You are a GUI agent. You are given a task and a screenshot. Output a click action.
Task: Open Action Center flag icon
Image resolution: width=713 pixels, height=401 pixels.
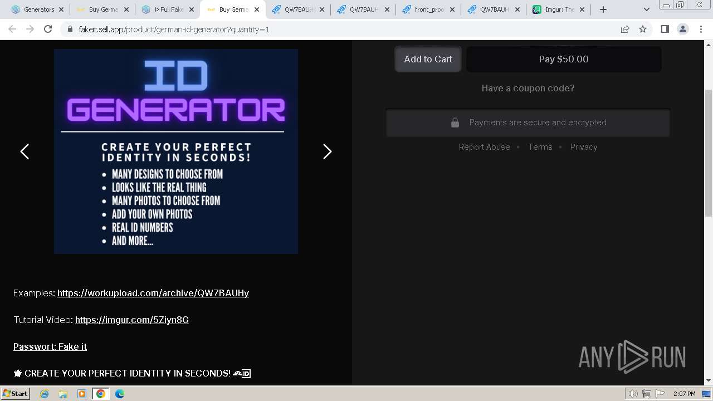coord(660,394)
